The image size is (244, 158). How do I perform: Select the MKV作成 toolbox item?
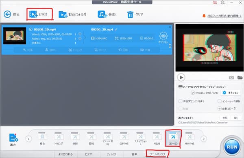(190, 139)
